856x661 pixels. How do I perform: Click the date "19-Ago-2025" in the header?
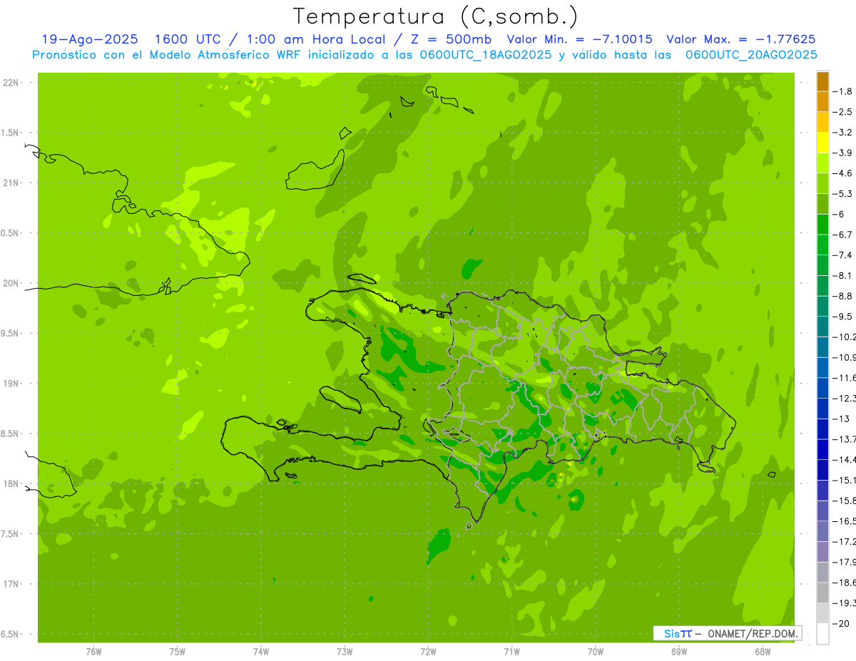pos(90,39)
